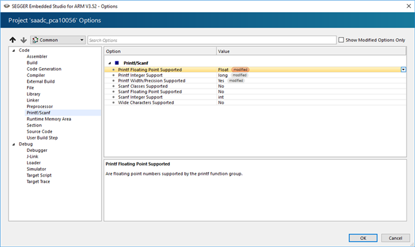Select Target Trace item
Screen dimensions: 415x247
coord(38,182)
